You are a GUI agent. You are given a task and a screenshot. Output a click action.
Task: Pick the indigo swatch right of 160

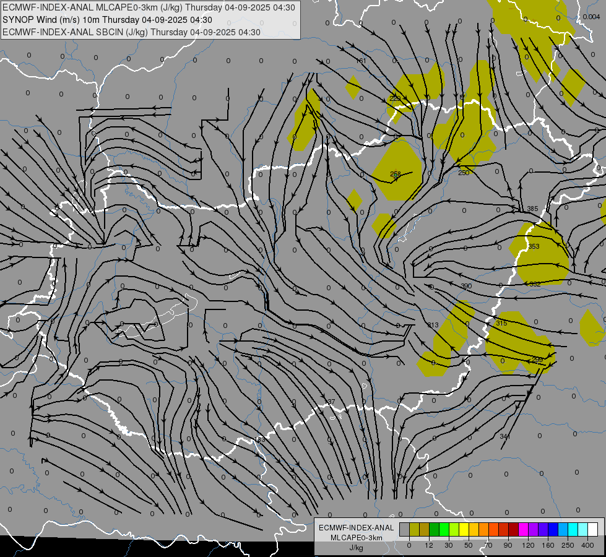(543, 529)
